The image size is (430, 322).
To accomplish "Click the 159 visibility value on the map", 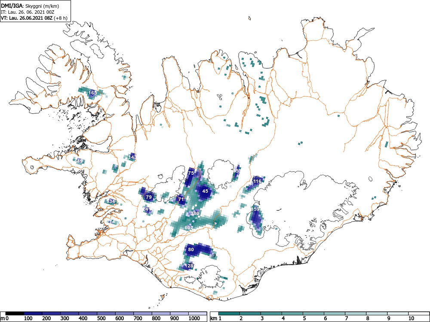I will 255,209.
